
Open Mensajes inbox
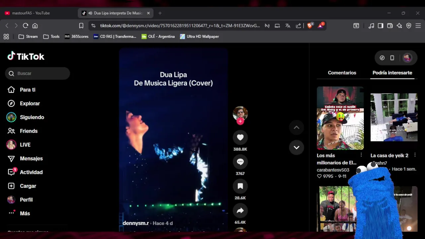click(25, 159)
